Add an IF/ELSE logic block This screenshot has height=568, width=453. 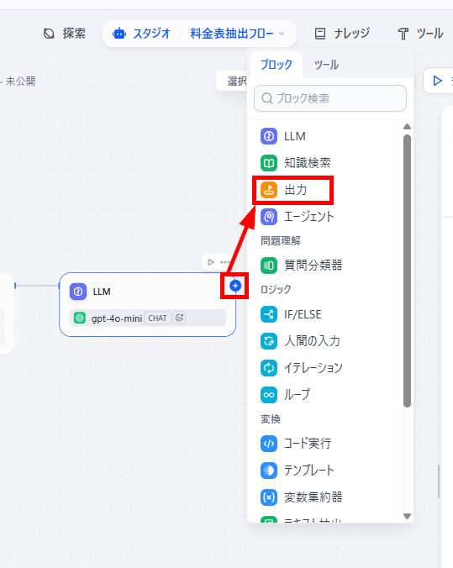pos(328,314)
